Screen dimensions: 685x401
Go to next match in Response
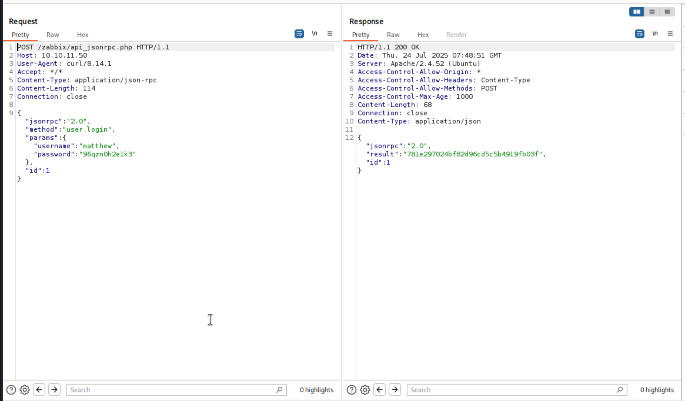click(395, 390)
